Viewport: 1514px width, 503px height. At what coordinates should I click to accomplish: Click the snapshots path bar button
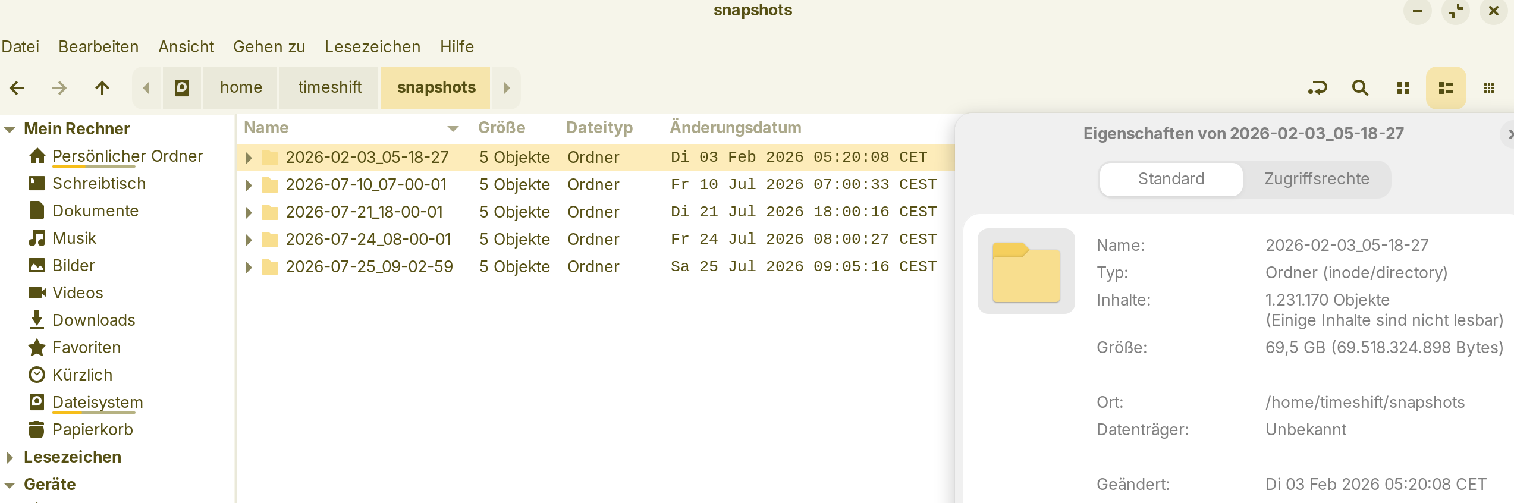436,88
